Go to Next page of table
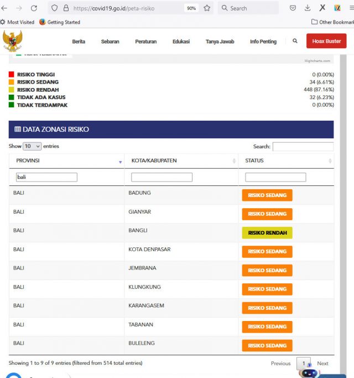Viewport: 354px width, 378px height. tap(322, 364)
